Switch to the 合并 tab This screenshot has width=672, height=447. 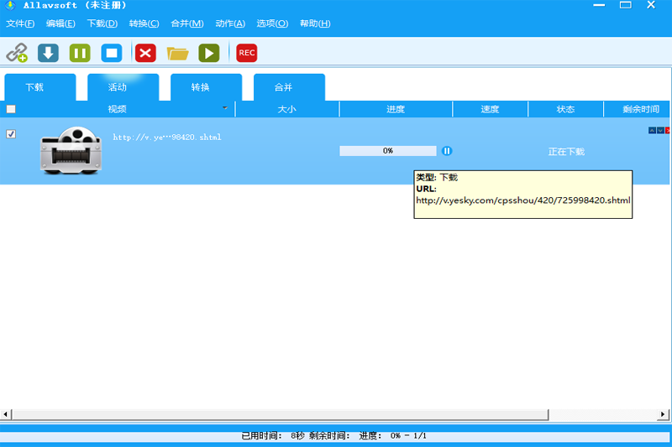[285, 87]
